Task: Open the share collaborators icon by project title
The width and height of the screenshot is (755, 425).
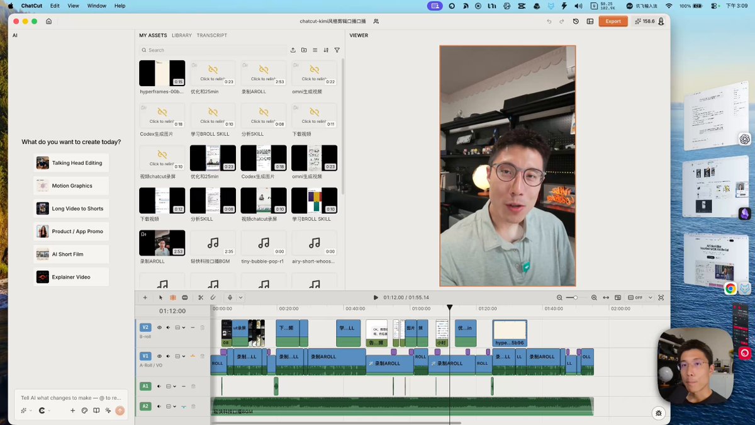Action: (376, 21)
